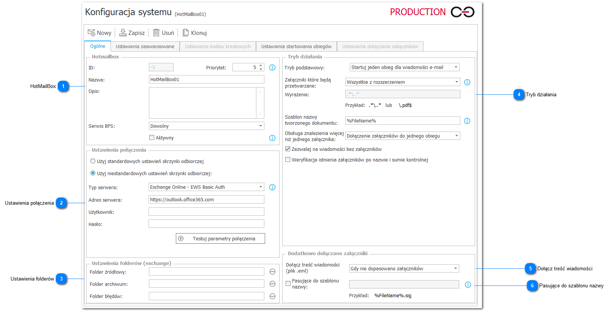The height and width of the screenshot is (312, 610).
Task: Click the production logo icon
Action: point(463,12)
